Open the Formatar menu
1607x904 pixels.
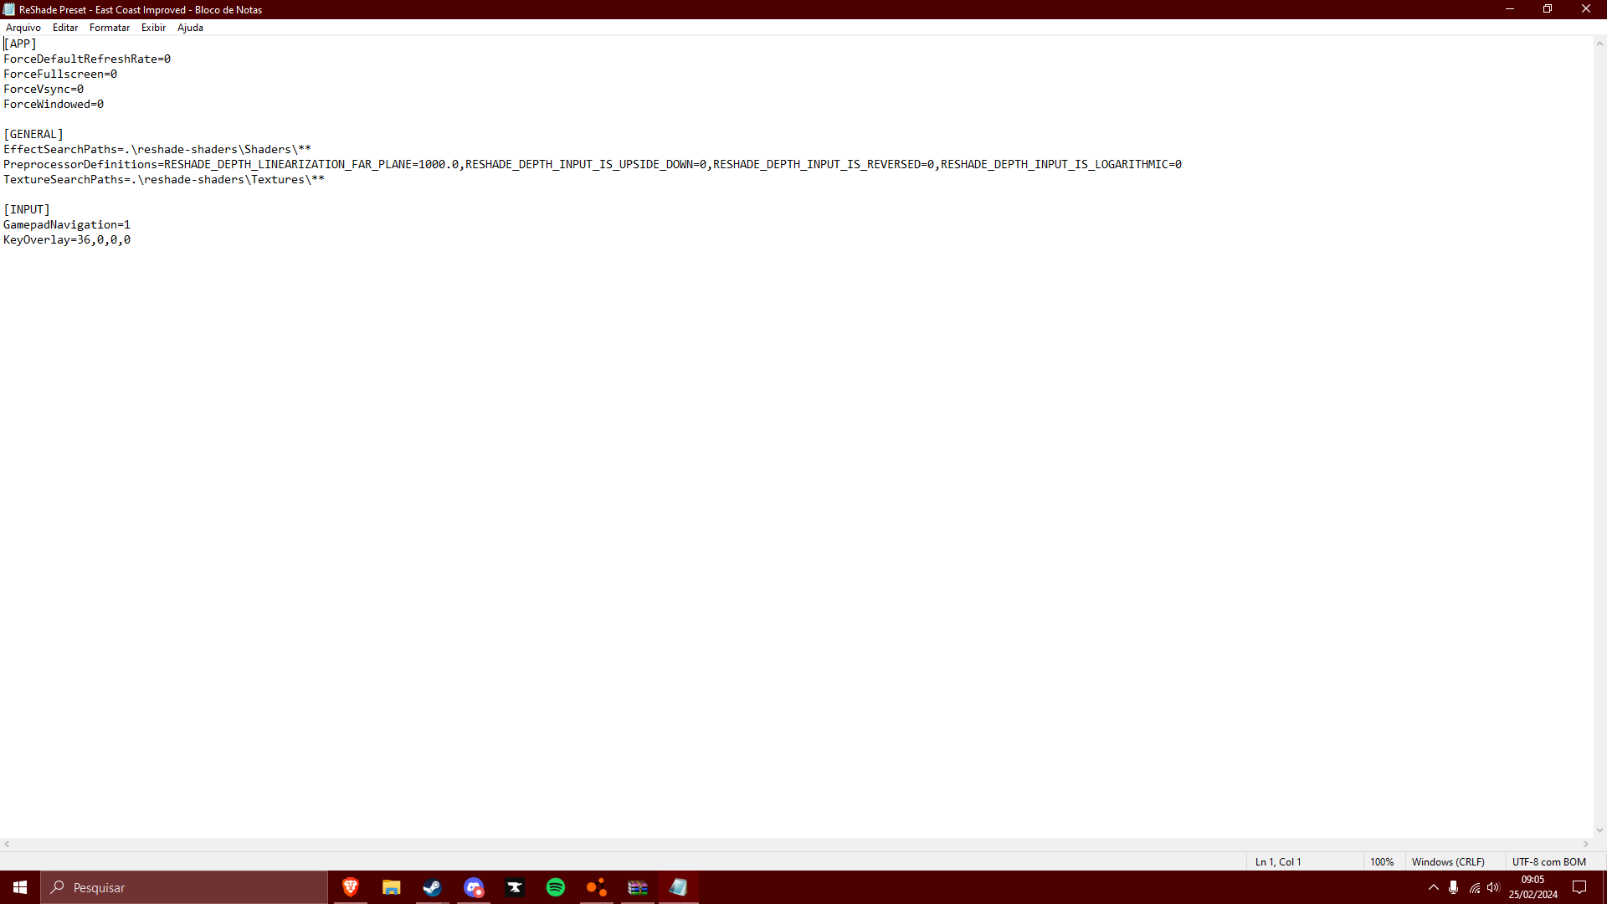tap(110, 28)
